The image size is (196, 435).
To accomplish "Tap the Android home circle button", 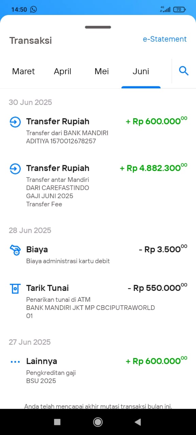I will pos(98,422).
